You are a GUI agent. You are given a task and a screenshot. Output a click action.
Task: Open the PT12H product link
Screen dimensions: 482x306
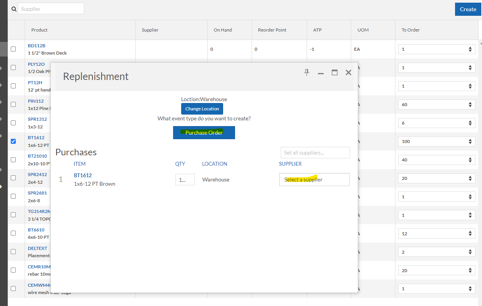(x=35, y=82)
